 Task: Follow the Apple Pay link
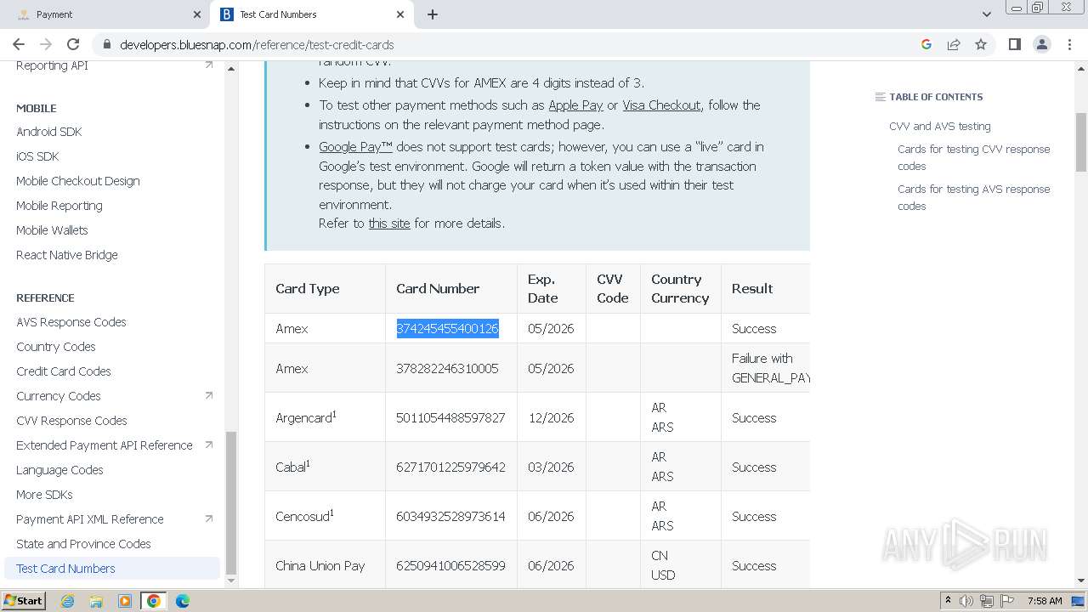pos(575,105)
